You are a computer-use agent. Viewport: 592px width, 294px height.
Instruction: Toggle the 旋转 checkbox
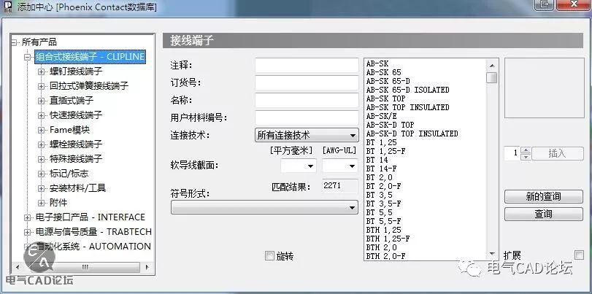(269, 256)
